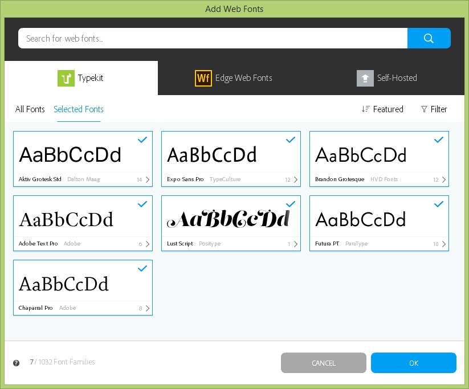Deselect Lust Script checkmark

point(291,204)
